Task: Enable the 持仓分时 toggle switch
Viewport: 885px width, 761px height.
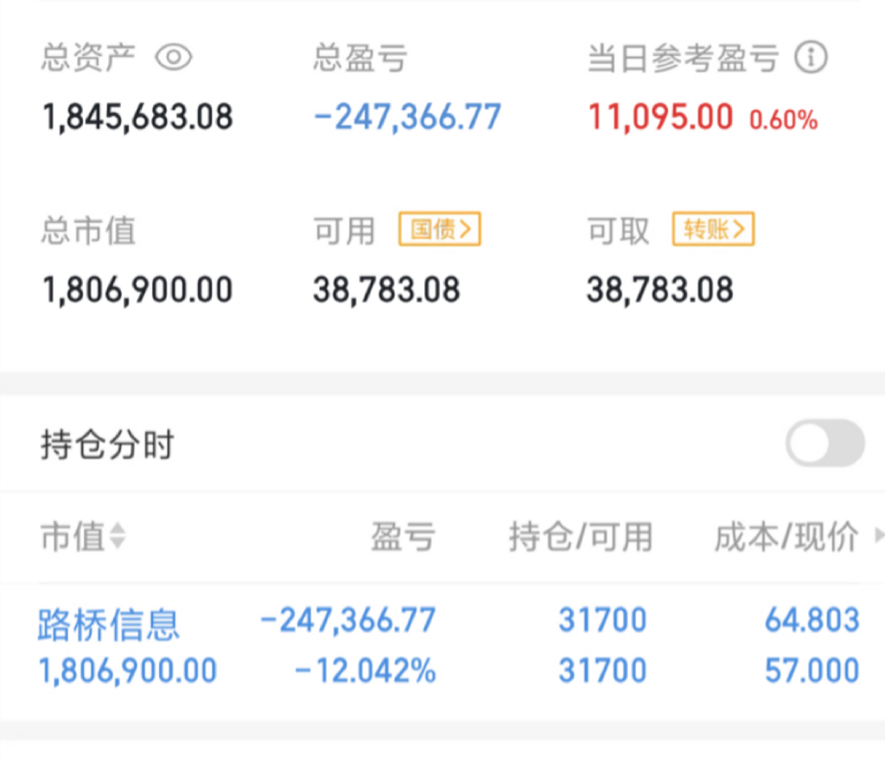Action: (825, 444)
